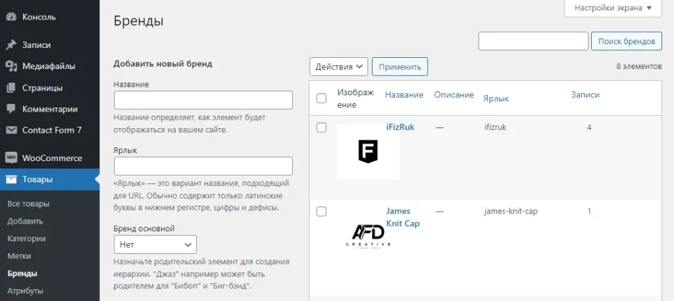Viewport: 674px width, 301px height.
Task: Sort table by Записи column
Action: [x=585, y=95]
